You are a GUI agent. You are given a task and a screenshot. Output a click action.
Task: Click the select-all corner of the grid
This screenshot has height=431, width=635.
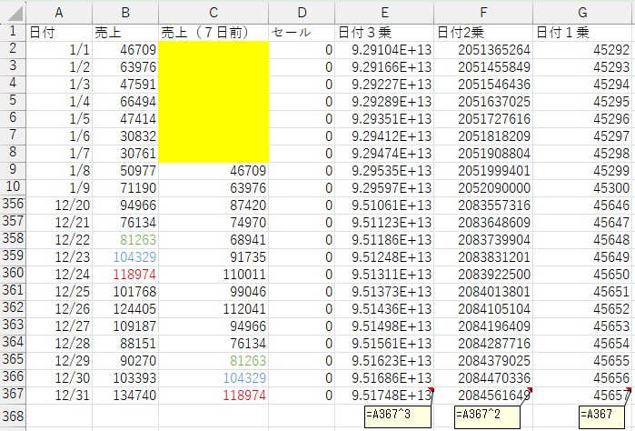coord(12,11)
